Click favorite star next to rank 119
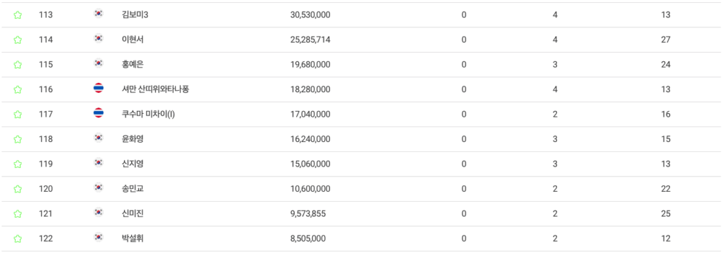Image resolution: width=722 pixels, height=253 pixels. point(18,164)
